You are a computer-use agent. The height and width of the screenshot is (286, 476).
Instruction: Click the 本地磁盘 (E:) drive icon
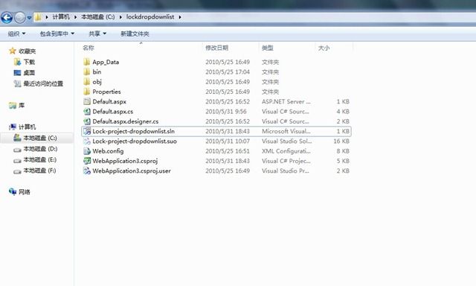tap(17, 160)
